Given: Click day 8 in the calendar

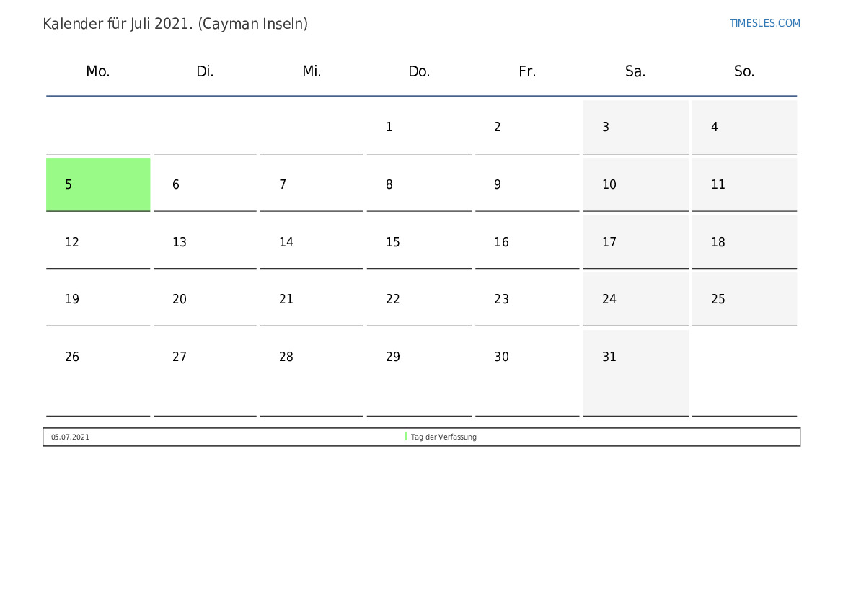Looking at the screenshot, I should click(x=420, y=184).
